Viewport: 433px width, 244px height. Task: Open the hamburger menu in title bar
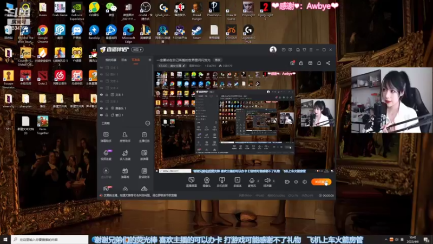coord(311,50)
